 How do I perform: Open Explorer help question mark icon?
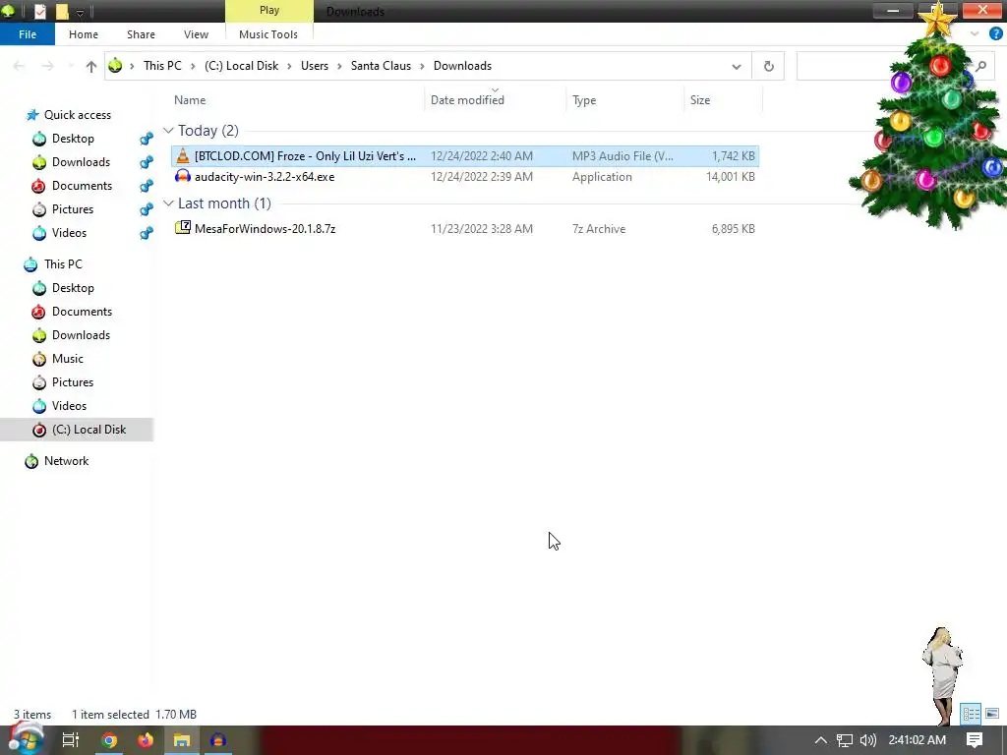[996, 34]
